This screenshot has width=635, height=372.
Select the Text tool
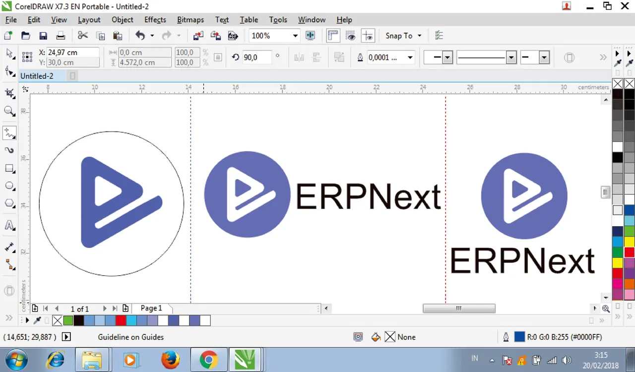pos(9,226)
